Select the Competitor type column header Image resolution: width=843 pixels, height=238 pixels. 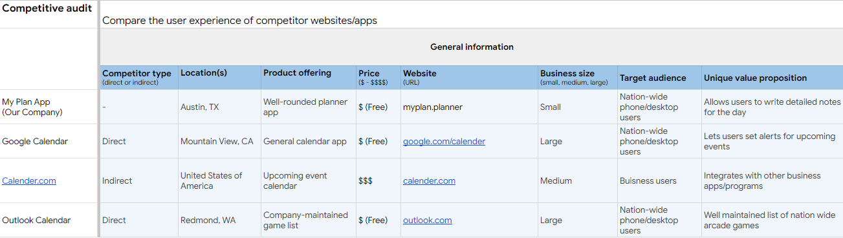coord(138,77)
